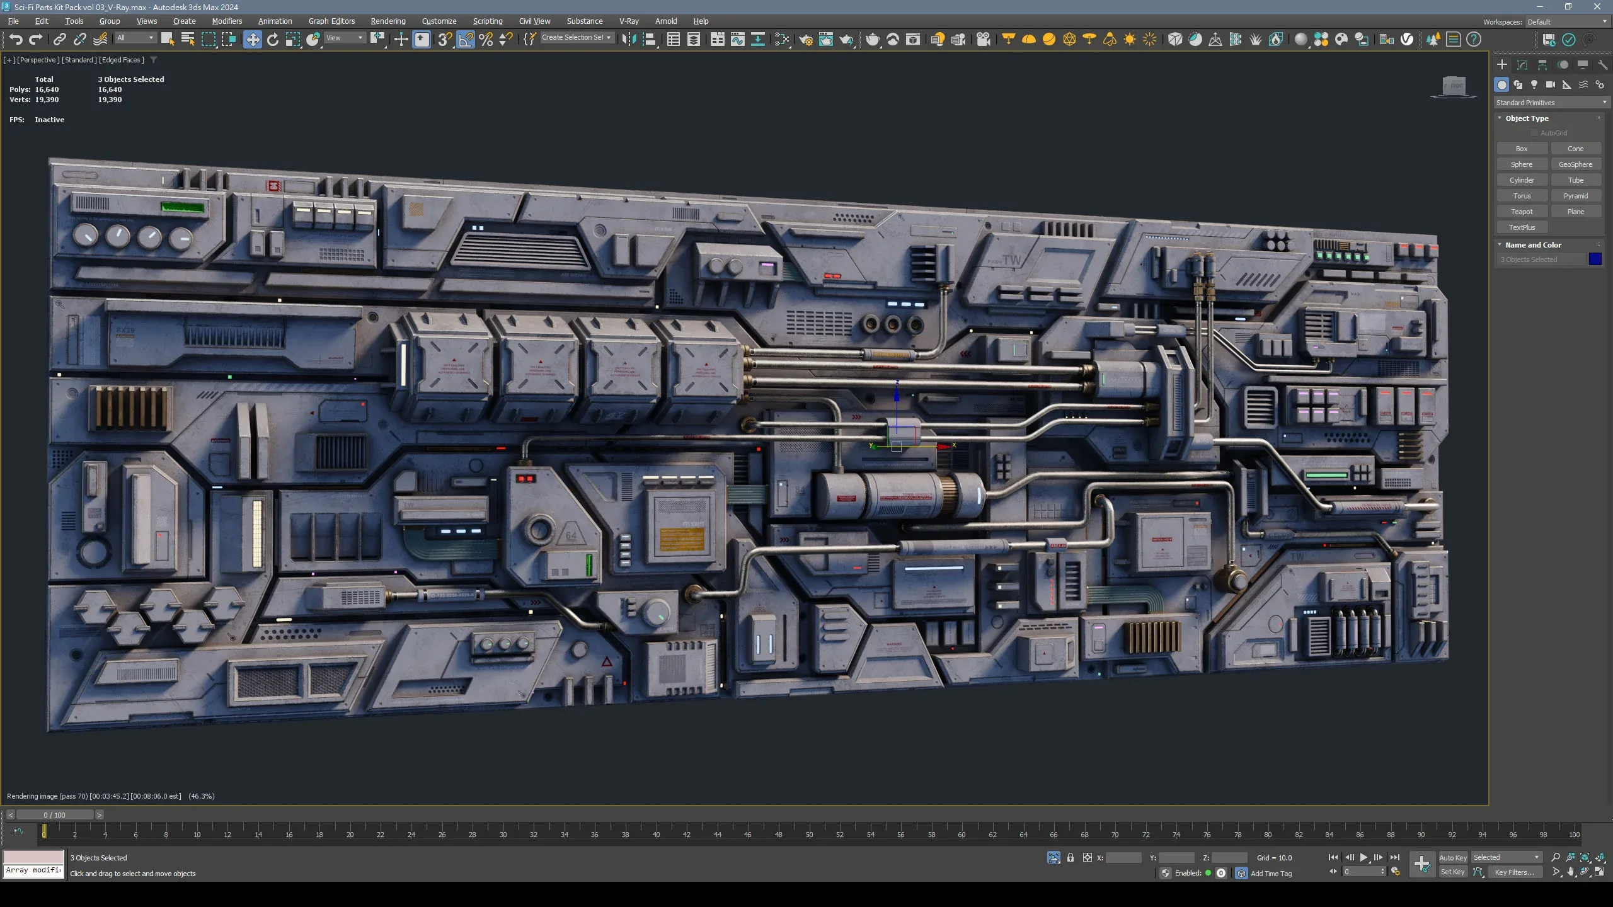
Task: Open the Modify panel tab icon
Action: coord(1522,65)
